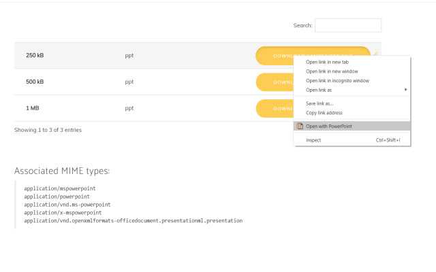Choose 'Open link in new tab'

point(327,62)
